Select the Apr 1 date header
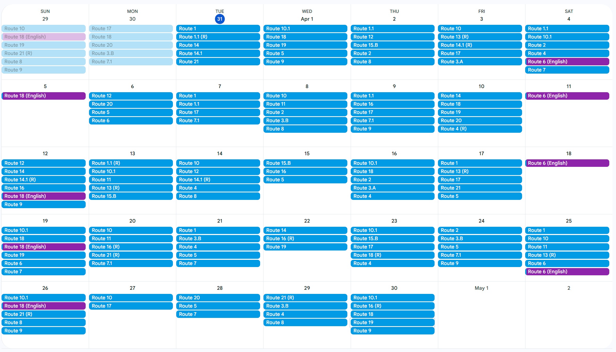The width and height of the screenshot is (616, 352). point(307,19)
